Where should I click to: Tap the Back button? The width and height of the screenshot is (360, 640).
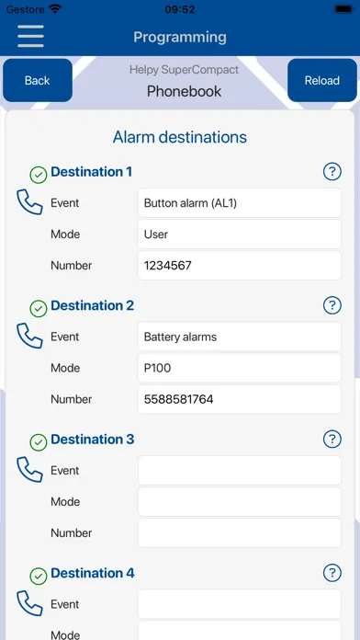click(x=38, y=80)
